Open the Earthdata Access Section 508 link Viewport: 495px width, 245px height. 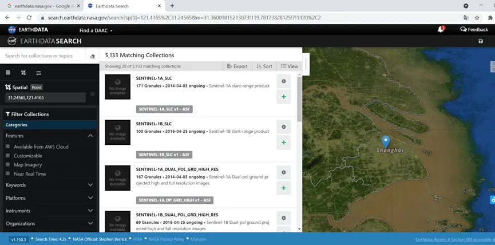455,240
